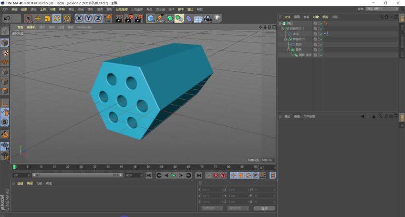Click Render View clapperboard icon
The width and height of the screenshot is (405, 217).
click(119, 19)
